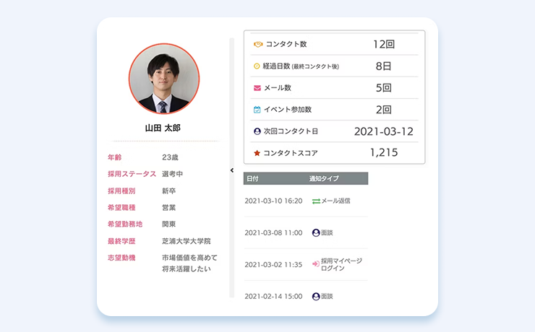The height and width of the screenshot is (332, 535).
Task: Sort by the 通知タイプ column header
Action: (324, 178)
